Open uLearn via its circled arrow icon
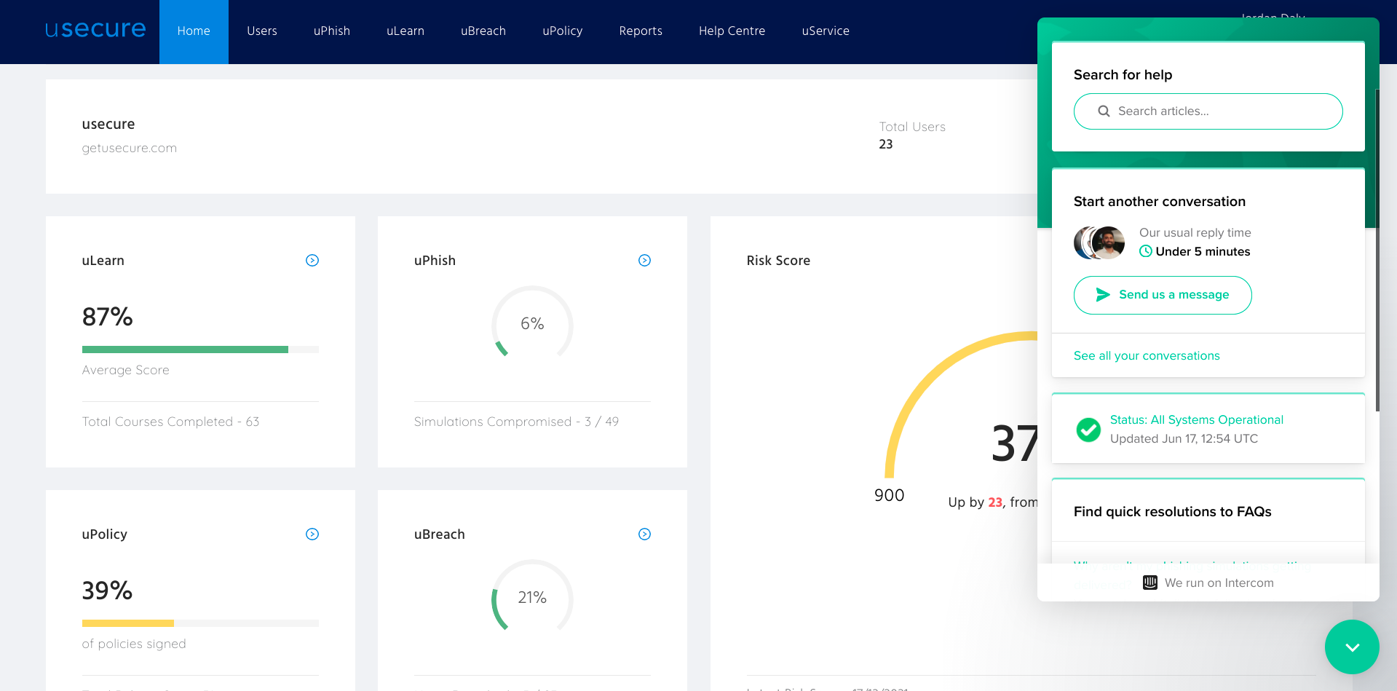 (x=312, y=260)
